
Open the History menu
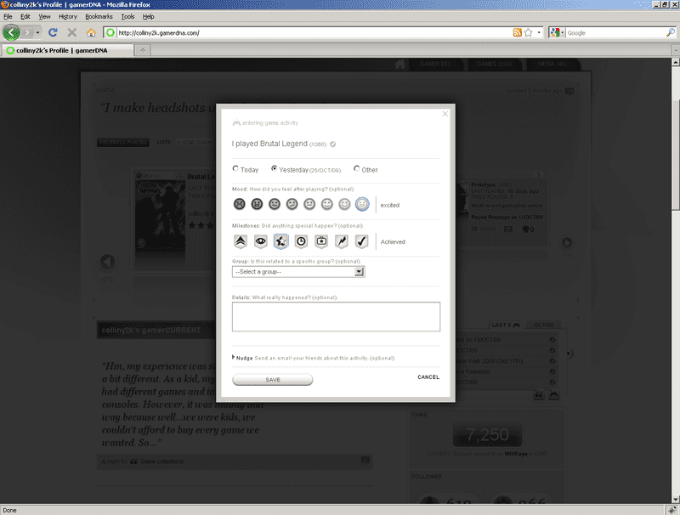tap(68, 16)
